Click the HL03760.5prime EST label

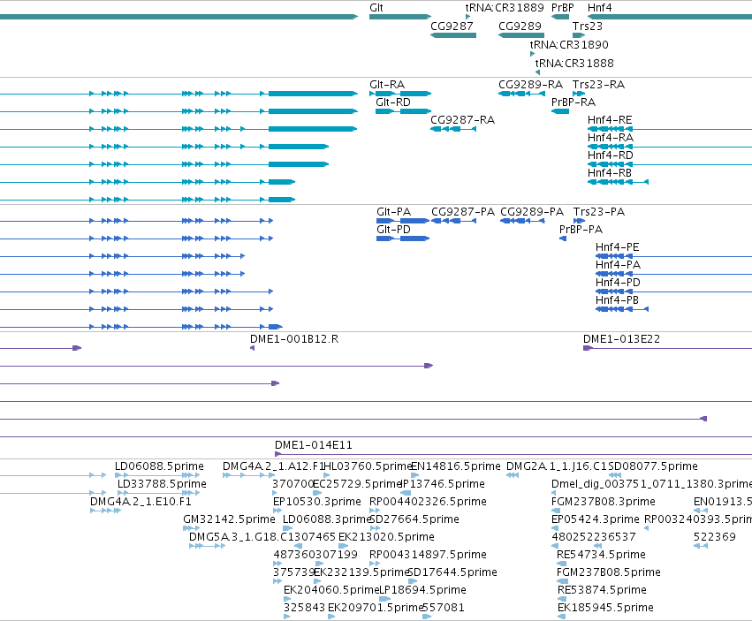point(368,466)
